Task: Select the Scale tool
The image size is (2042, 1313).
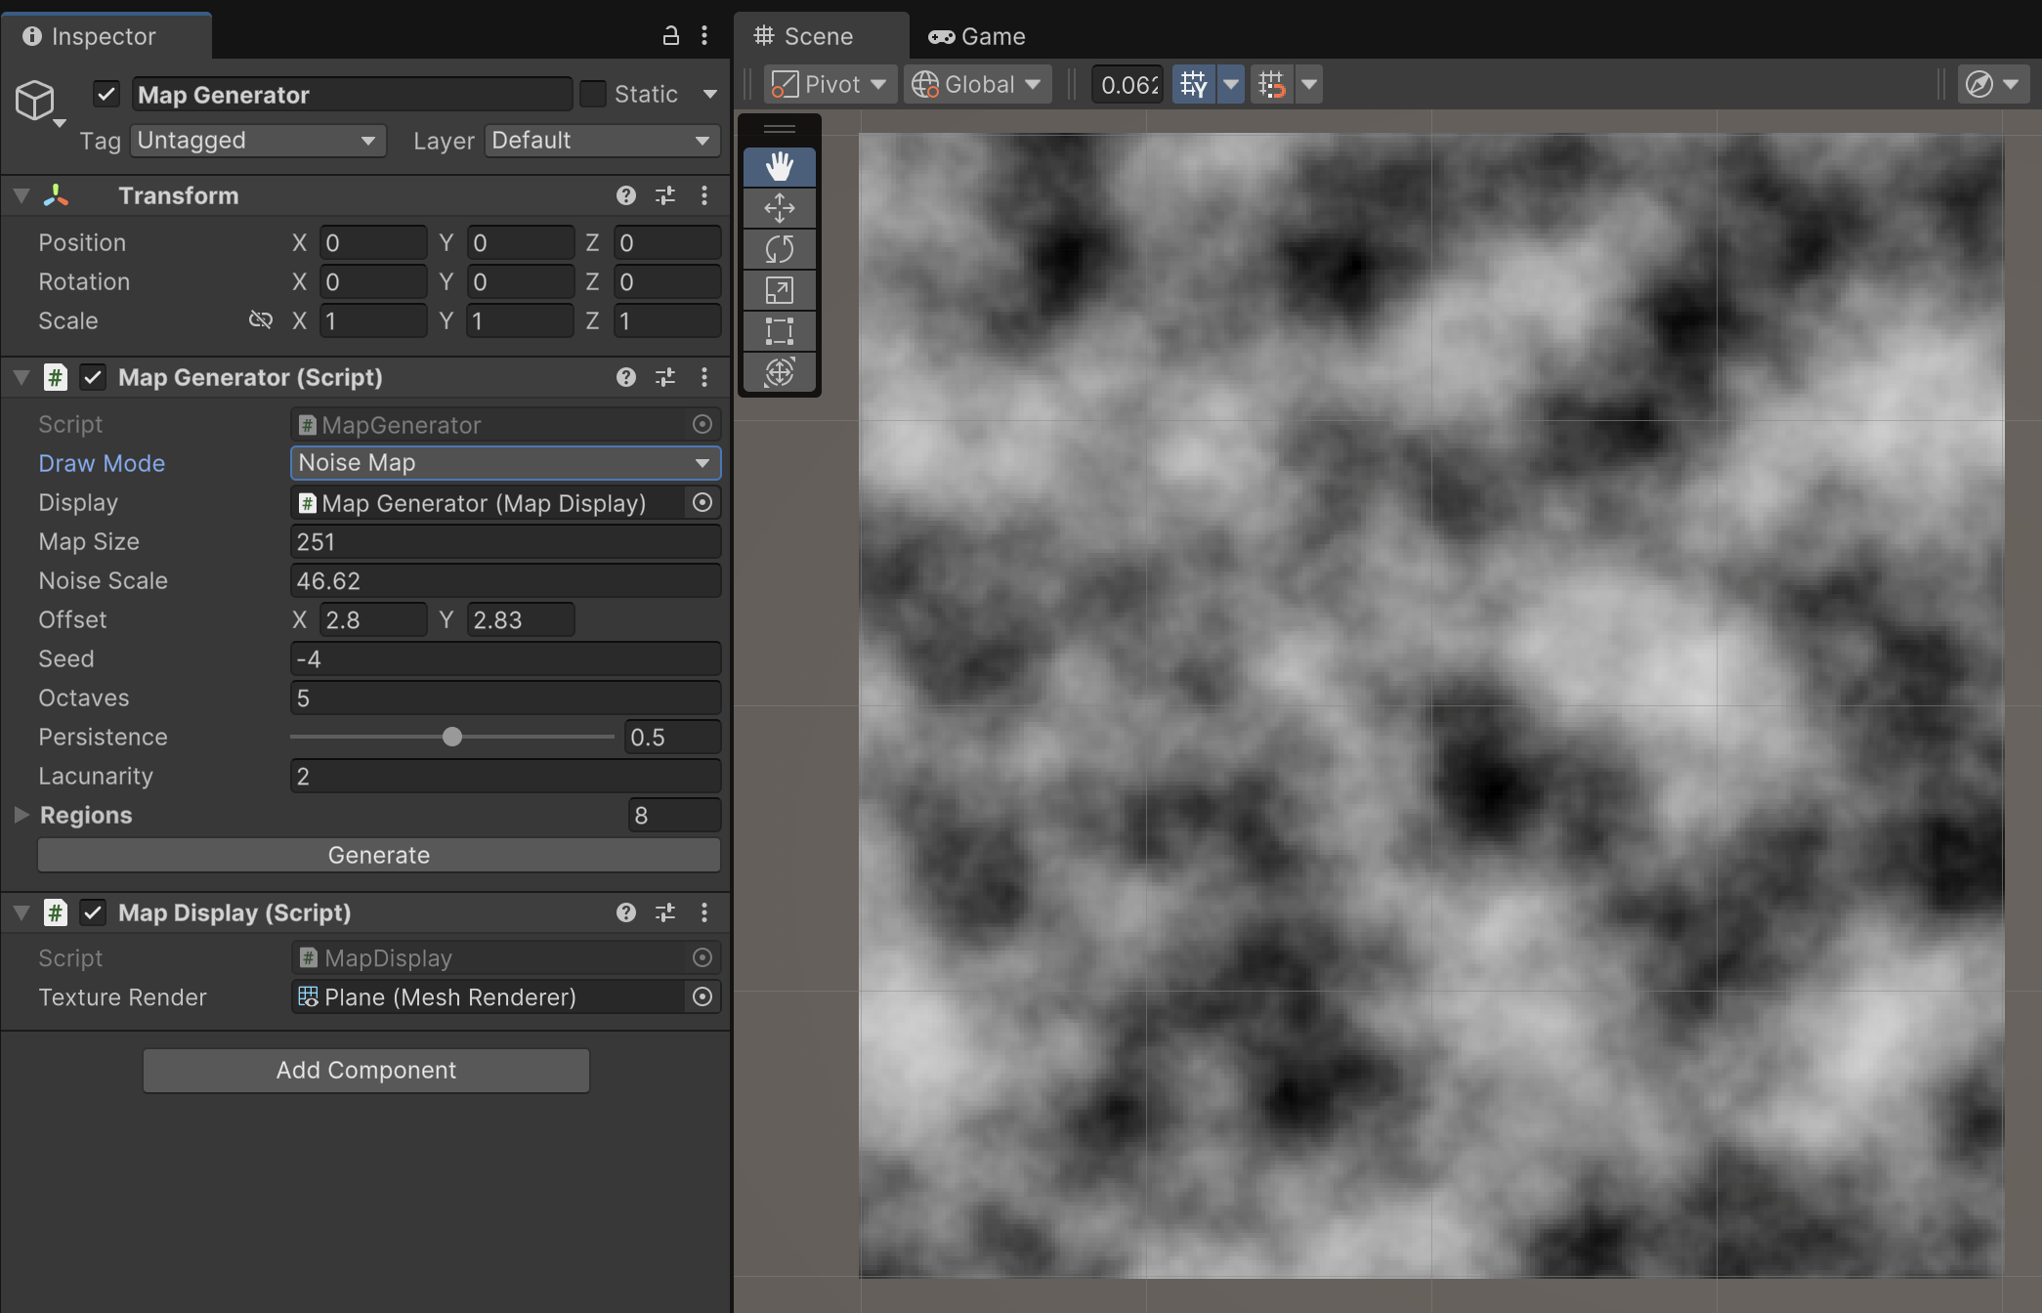Action: click(x=779, y=290)
